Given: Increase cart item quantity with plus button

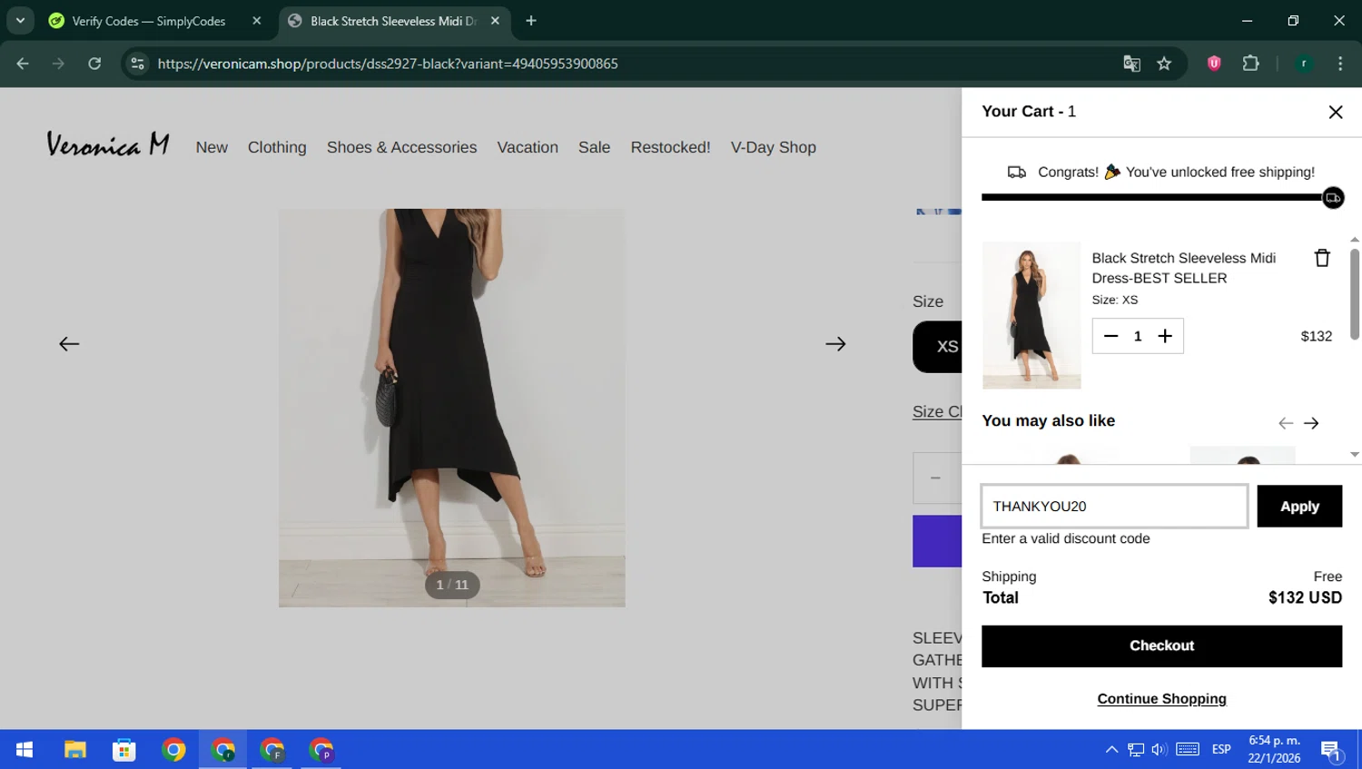Looking at the screenshot, I should (1165, 336).
